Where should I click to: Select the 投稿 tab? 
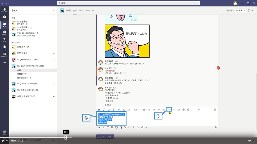click(75, 10)
